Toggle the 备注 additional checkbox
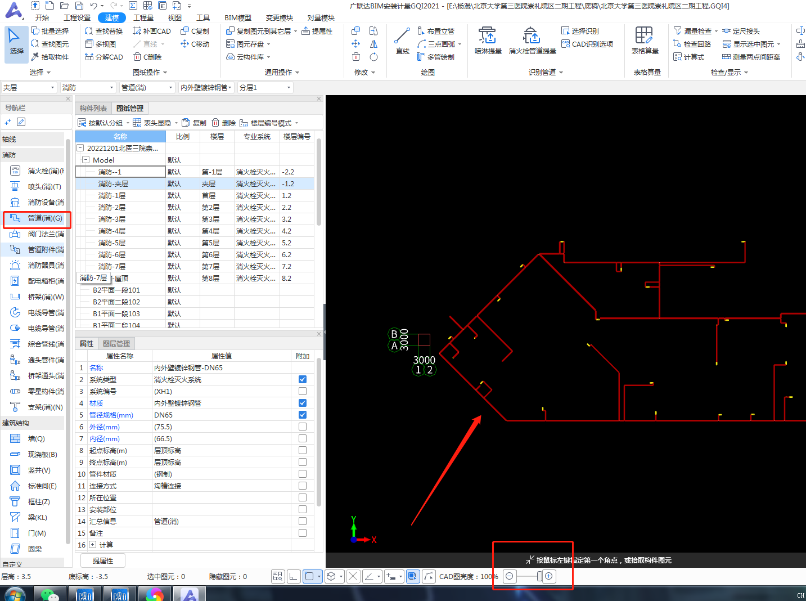The height and width of the screenshot is (601, 806). point(303,533)
